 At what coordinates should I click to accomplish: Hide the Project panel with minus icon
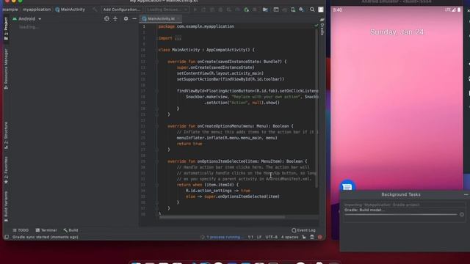[134, 18]
